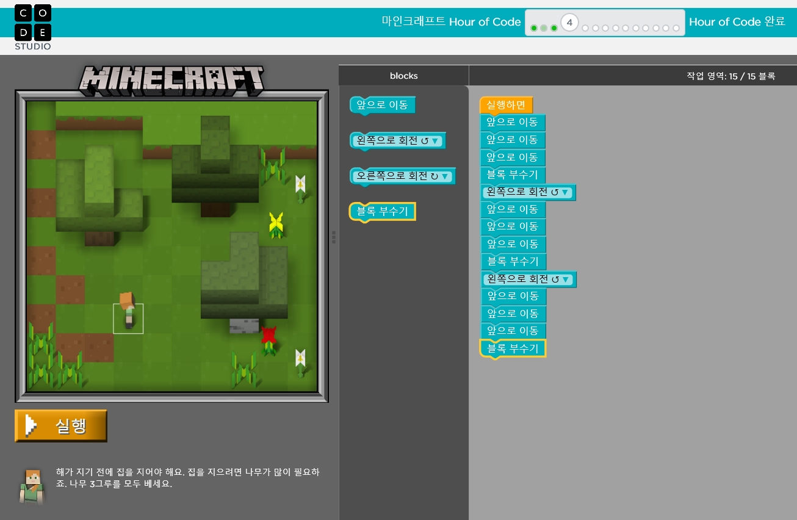Viewport: 797px width, 520px height.
Task: Select the red flower on the map
Action: click(x=269, y=338)
